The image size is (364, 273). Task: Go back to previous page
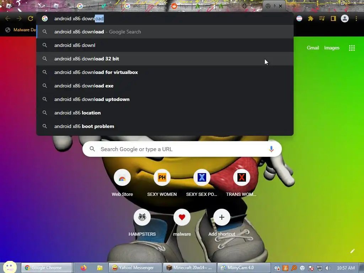click(x=8, y=18)
